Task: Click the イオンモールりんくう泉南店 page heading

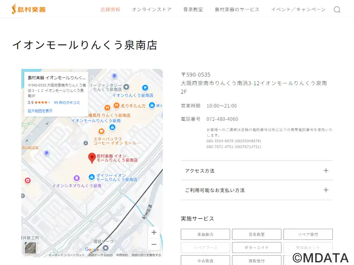Action: [85, 45]
